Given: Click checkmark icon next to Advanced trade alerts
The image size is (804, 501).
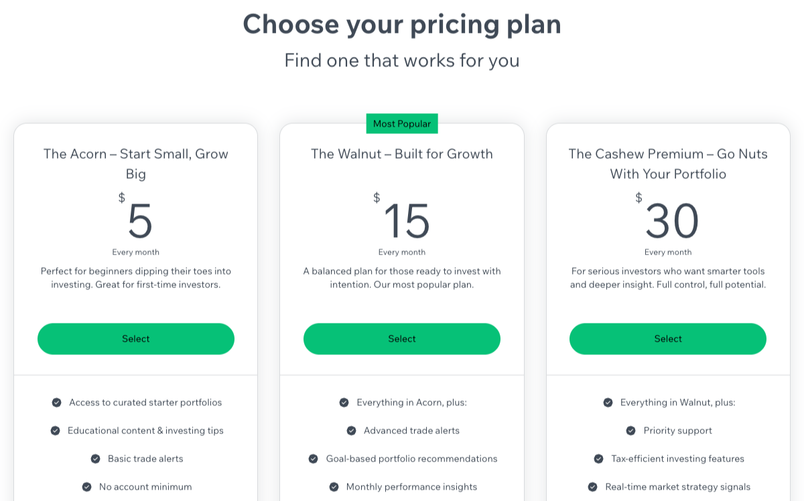Looking at the screenshot, I should [352, 431].
